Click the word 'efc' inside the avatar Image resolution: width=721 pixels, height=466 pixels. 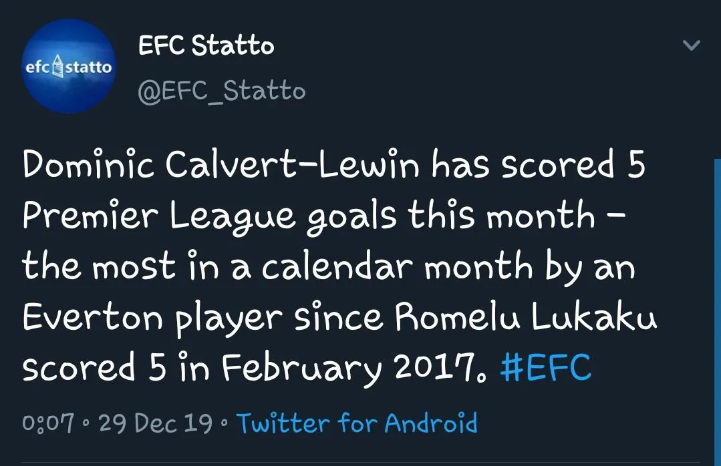[x=38, y=67]
